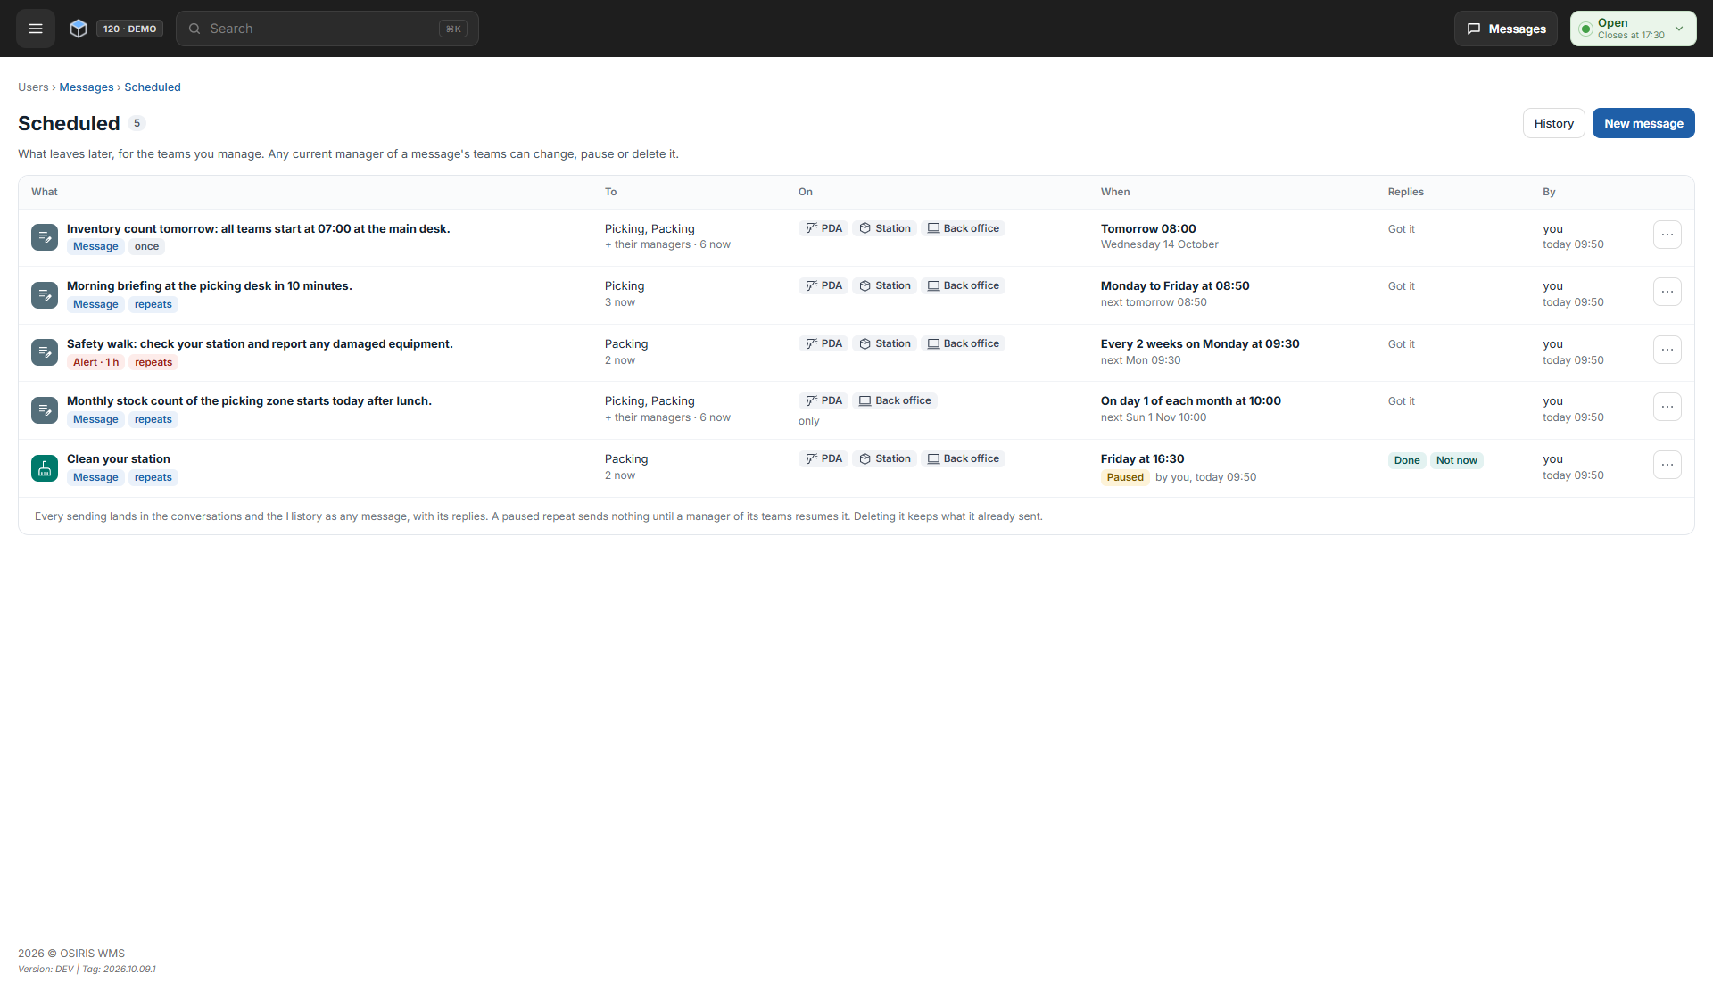Open 'Inventory count tomorrow' message title
This screenshot has width=1713, height=999.
click(x=258, y=228)
